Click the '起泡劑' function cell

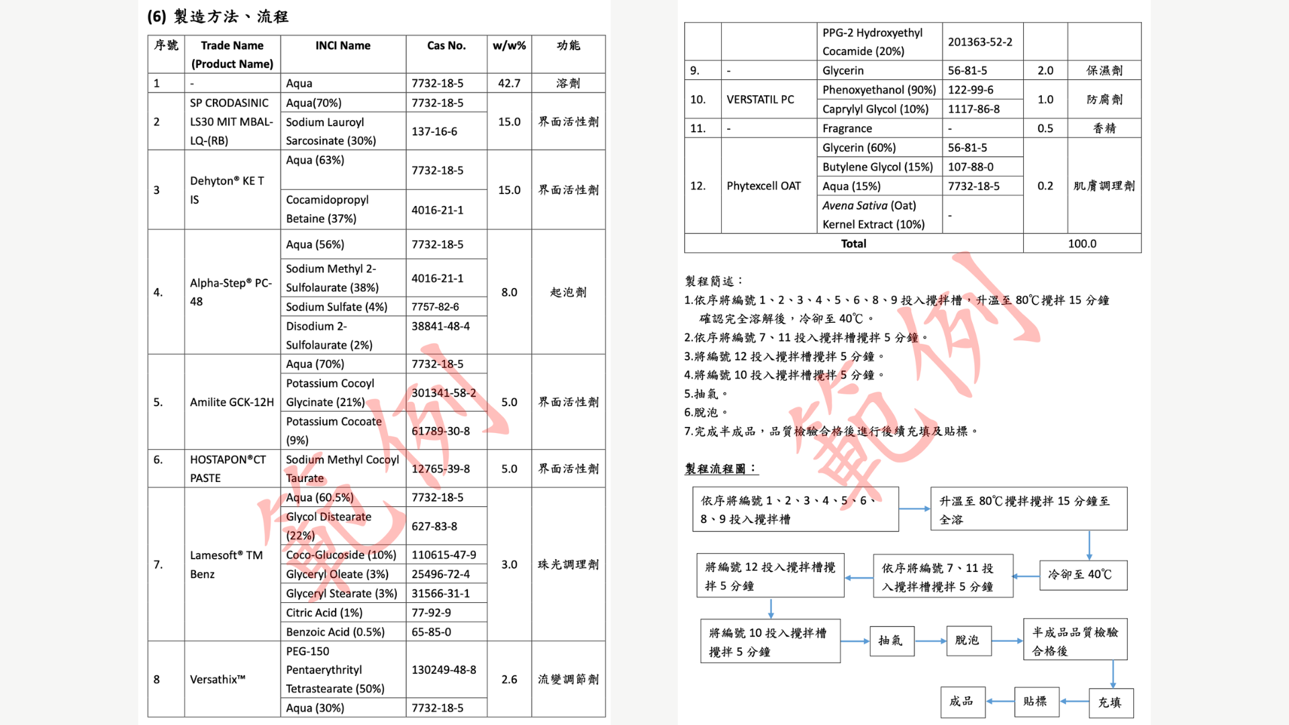tap(568, 292)
